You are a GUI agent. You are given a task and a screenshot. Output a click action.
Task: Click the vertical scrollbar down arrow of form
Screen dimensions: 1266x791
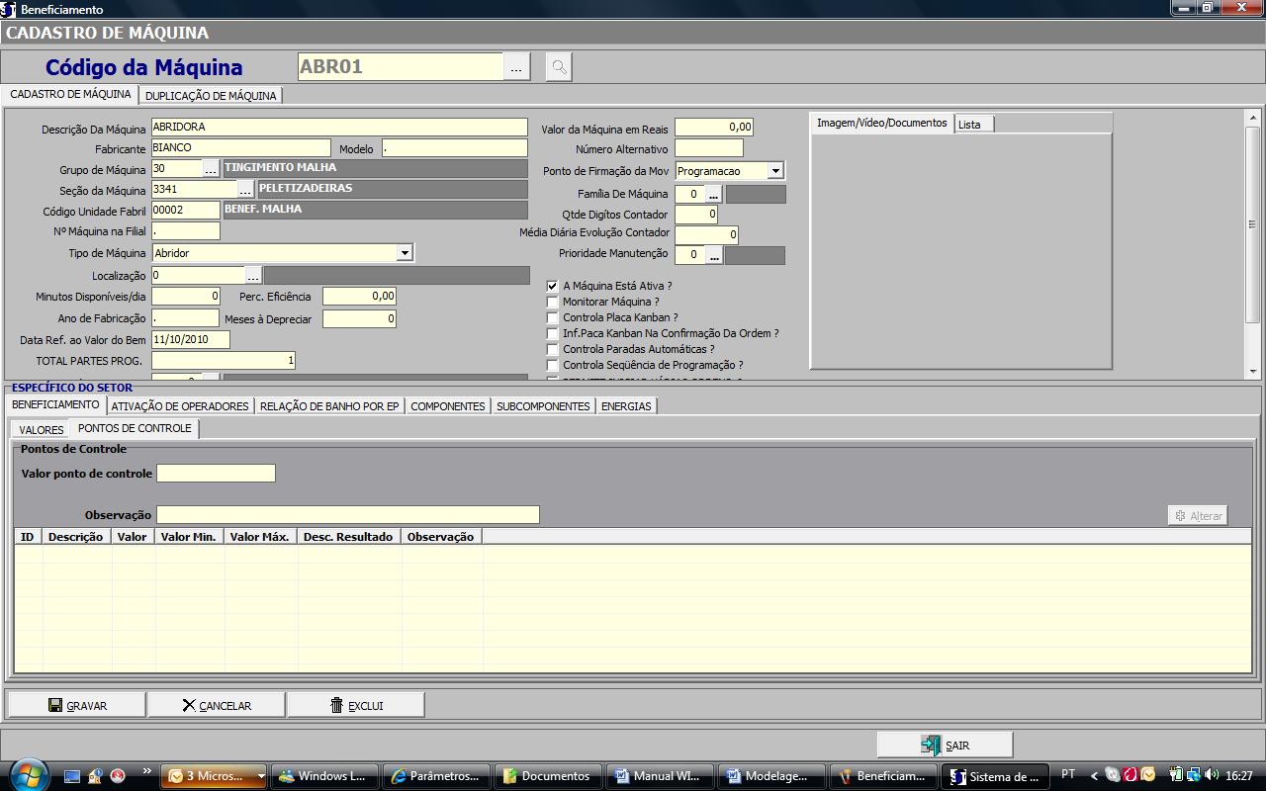click(1252, 372)
